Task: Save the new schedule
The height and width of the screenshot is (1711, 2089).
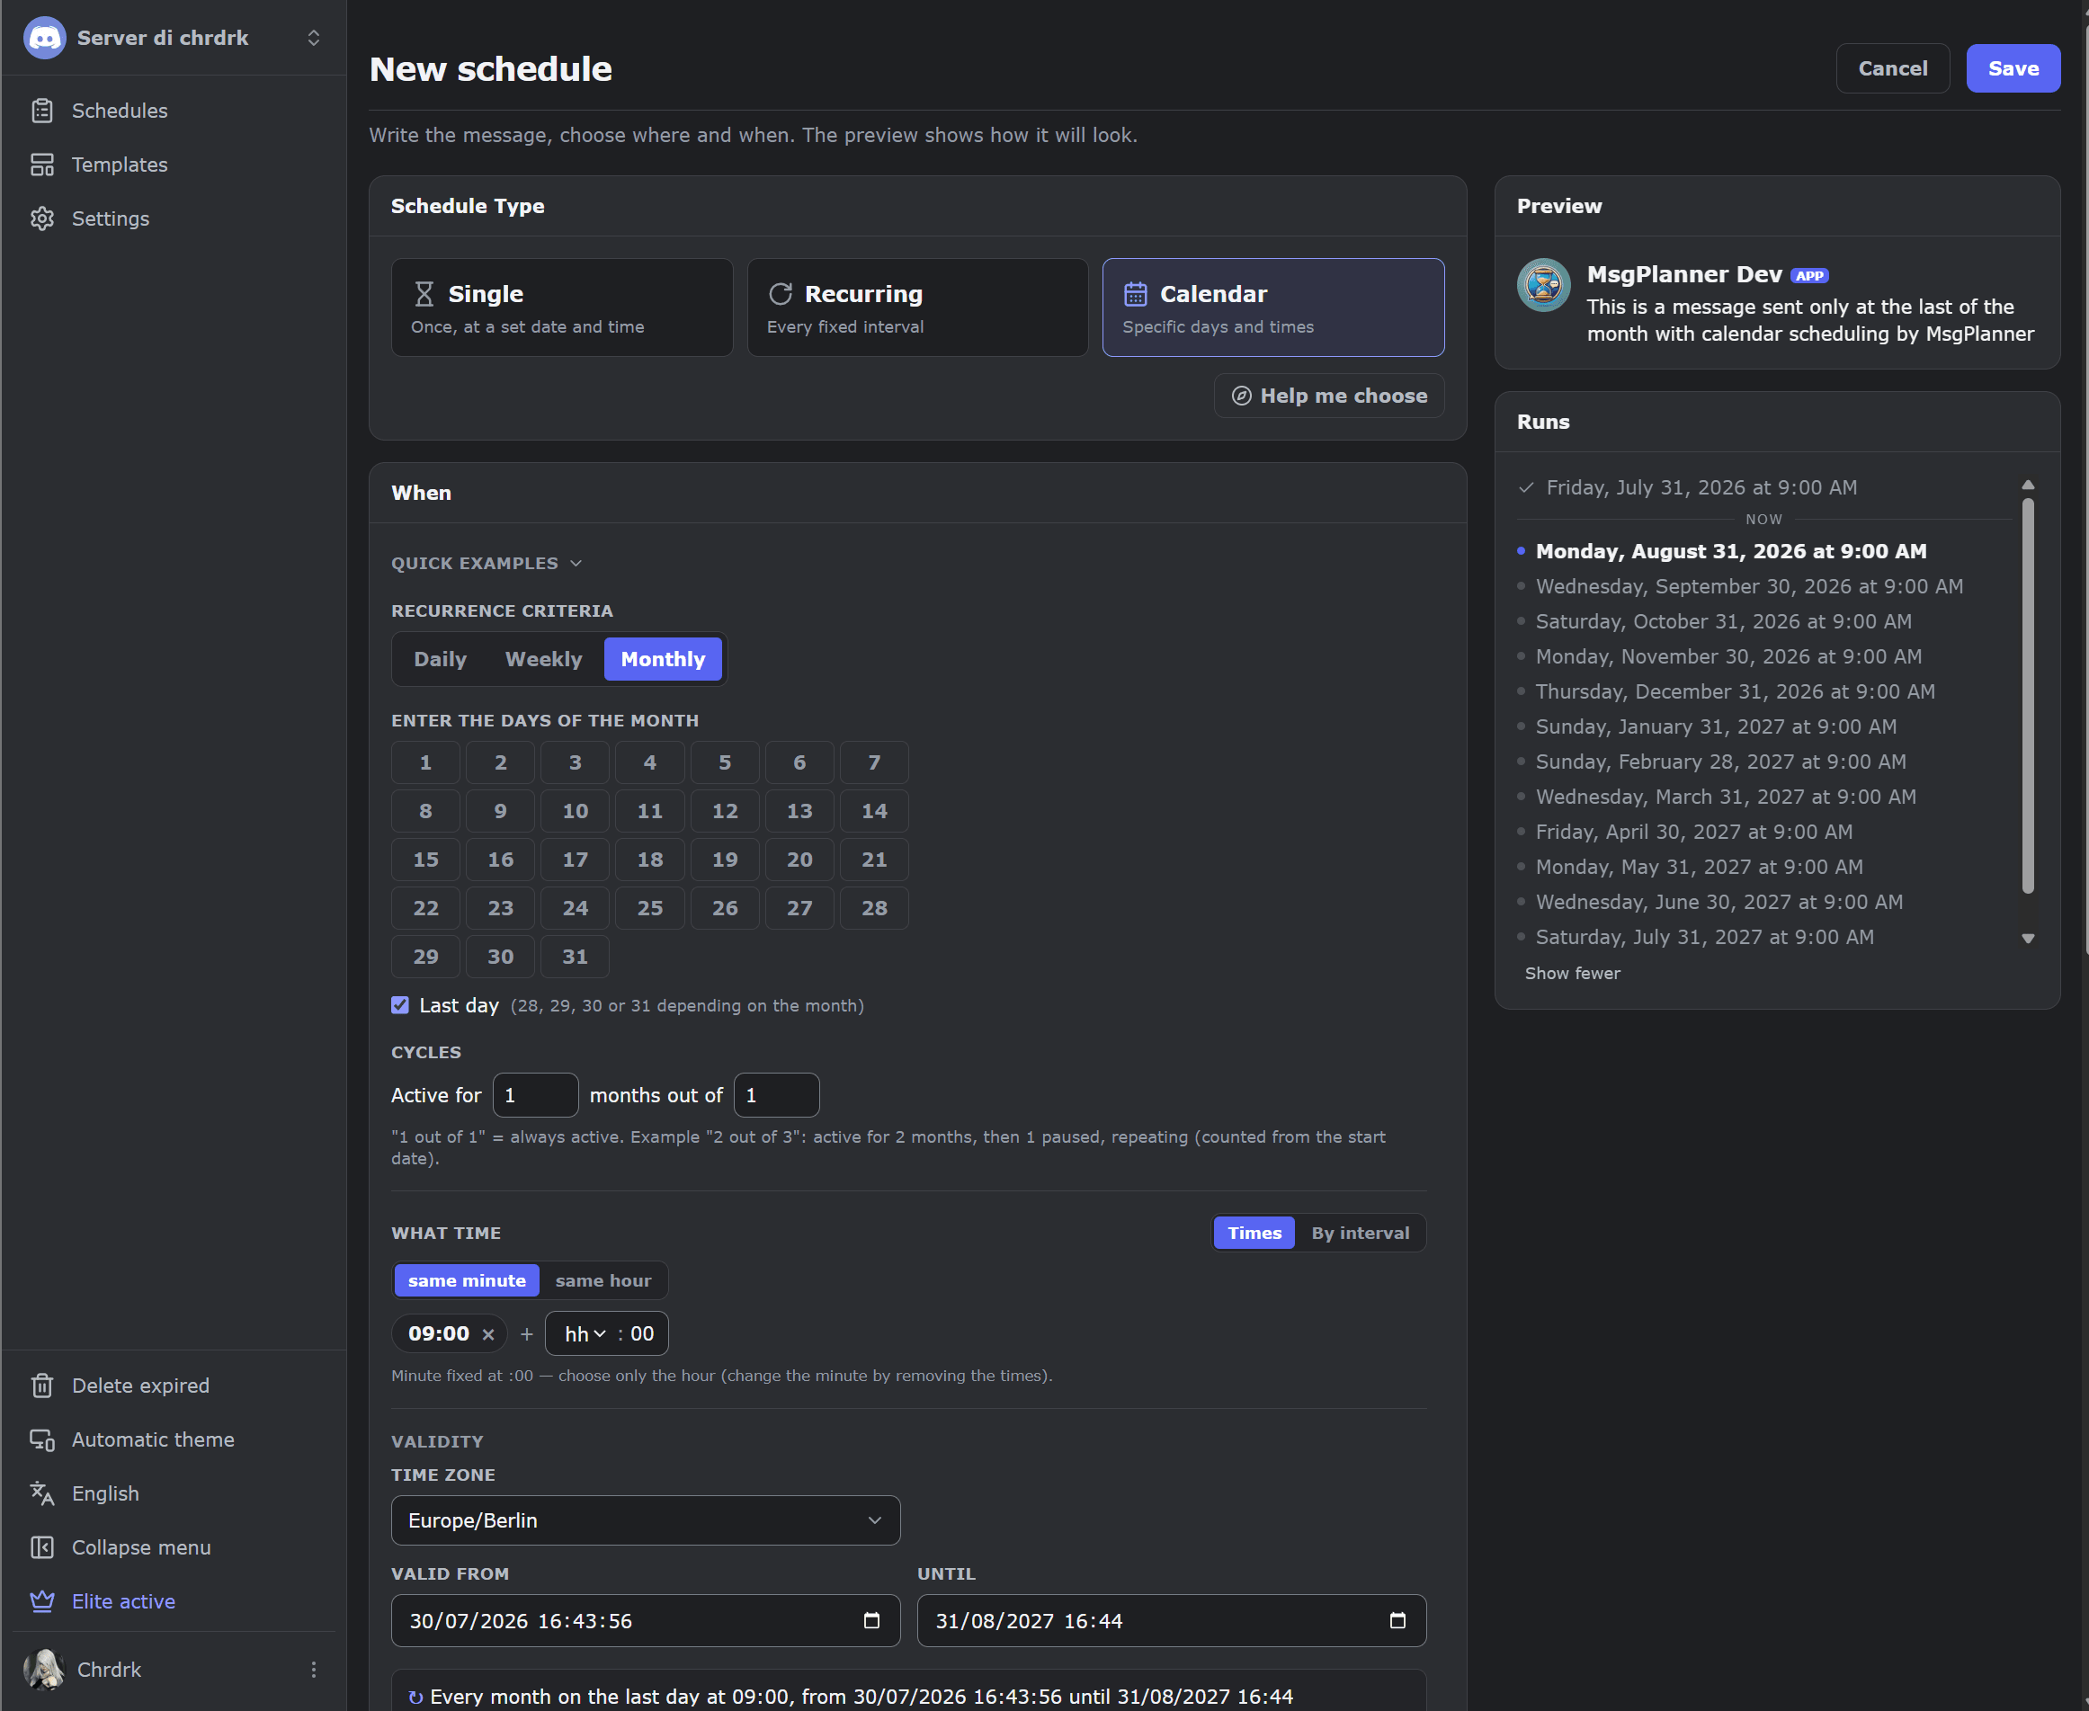Action: click(2012, 68)
